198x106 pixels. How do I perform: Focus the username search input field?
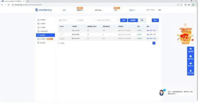pyautogui.click(x=67, y=20)
